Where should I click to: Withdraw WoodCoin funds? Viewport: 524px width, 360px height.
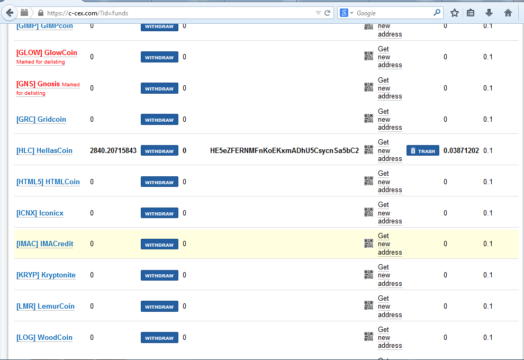(x=159, y=338)
